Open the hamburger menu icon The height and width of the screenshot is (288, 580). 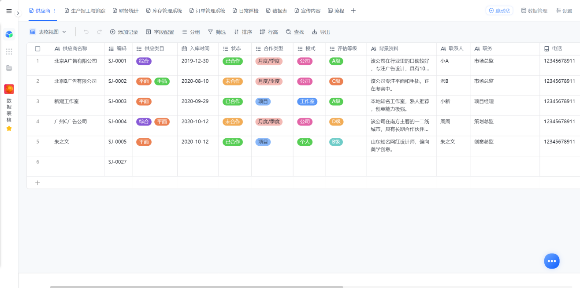point(9,11)
